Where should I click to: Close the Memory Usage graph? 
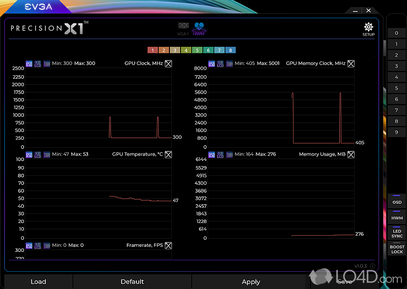[x=351, y=154]
